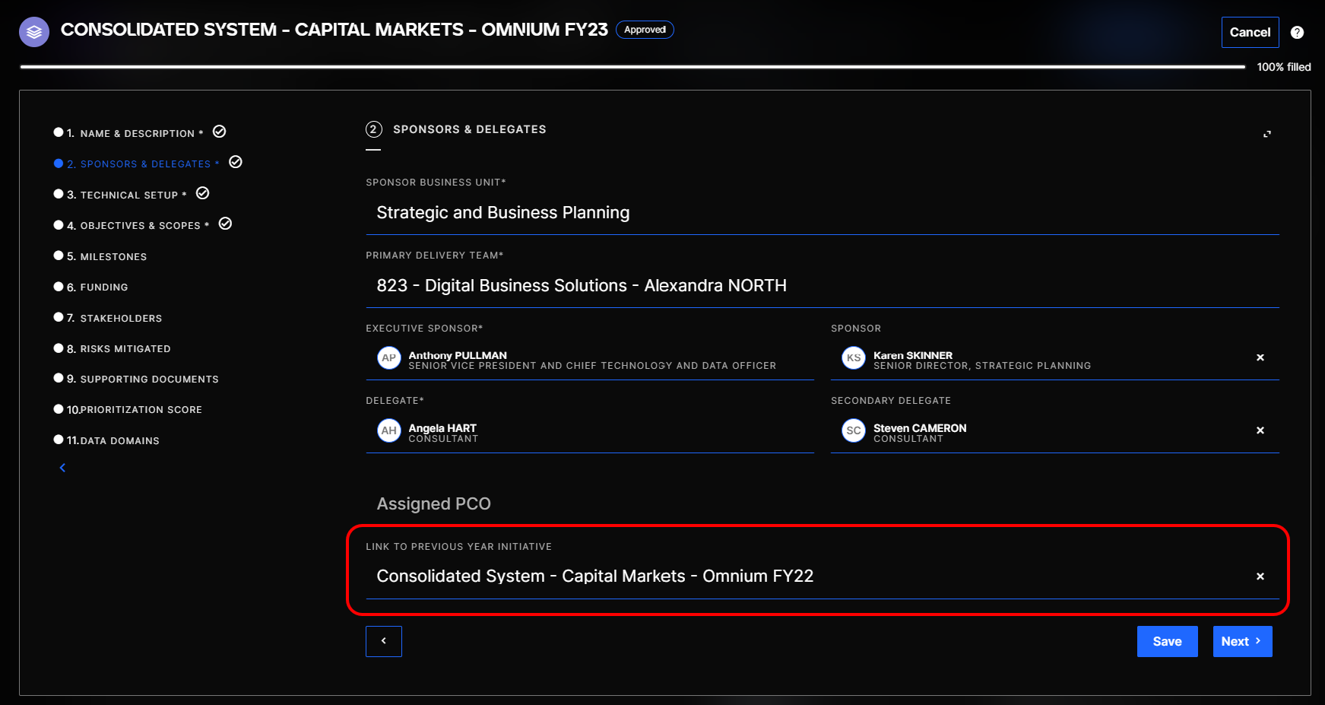
Task: Go to Technical Setup section
Action: [128, 195]
